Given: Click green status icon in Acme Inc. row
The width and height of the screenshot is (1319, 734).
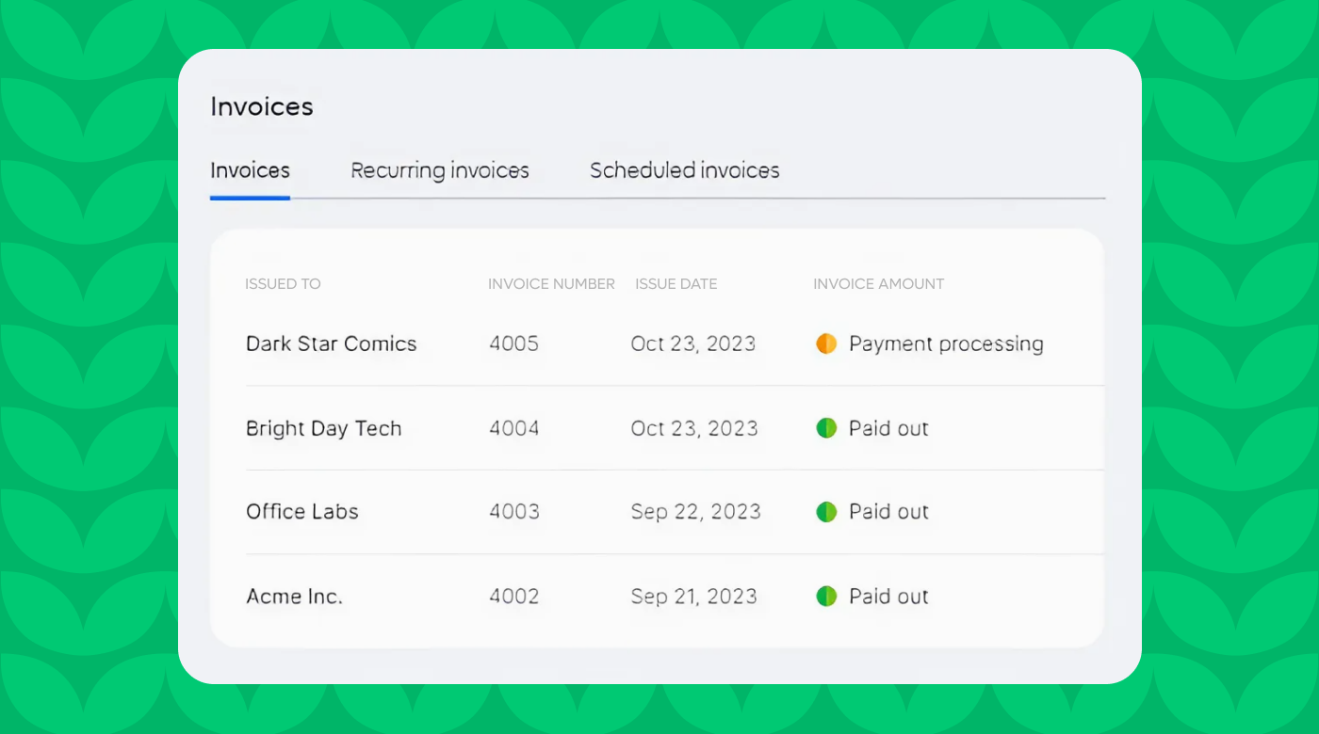Looking at the screenshot, I should pos(826,597).
